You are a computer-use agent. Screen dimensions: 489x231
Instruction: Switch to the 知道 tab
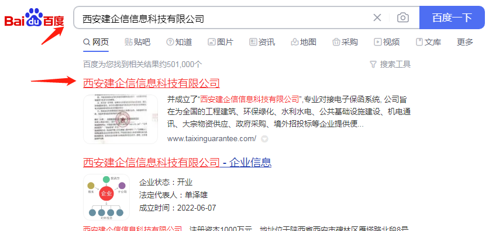click(x=179, y=42)
